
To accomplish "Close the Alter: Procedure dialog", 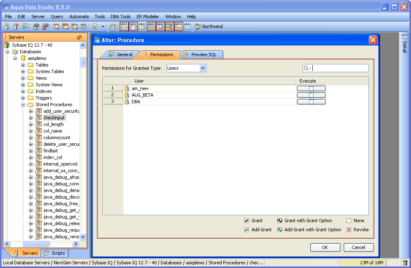I will tap(373, 40).
